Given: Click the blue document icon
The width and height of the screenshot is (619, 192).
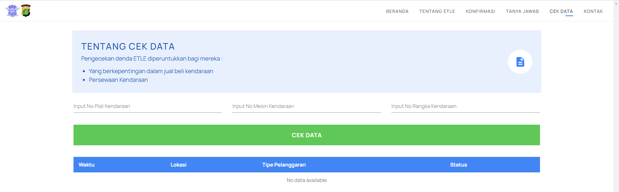Looking at the screenshot, I should [520, 62].
